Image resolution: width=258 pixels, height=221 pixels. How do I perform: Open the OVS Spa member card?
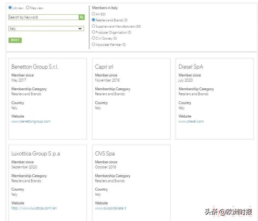pyautogui.click(x=105, y=154)
